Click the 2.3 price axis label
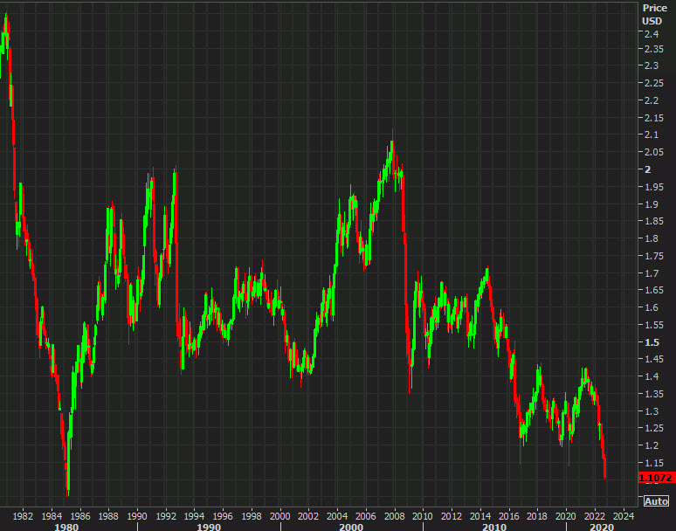Screen dimensions: 676x531 point(652,66)
